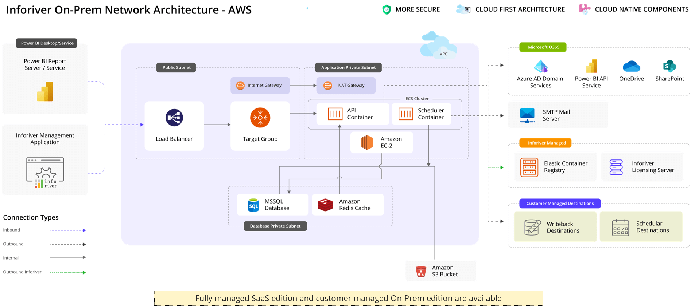This screenshot has width=695, height=308.
Task: Click the 'Amazon Redis Cache' text
Action: point(355,205)
